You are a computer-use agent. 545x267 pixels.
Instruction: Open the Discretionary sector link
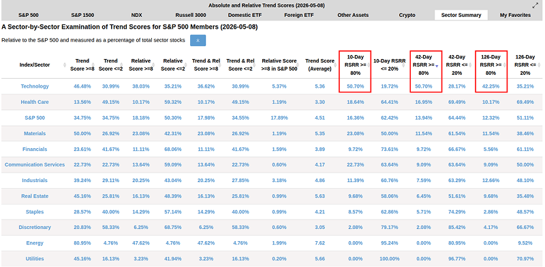tap(35, 228)
